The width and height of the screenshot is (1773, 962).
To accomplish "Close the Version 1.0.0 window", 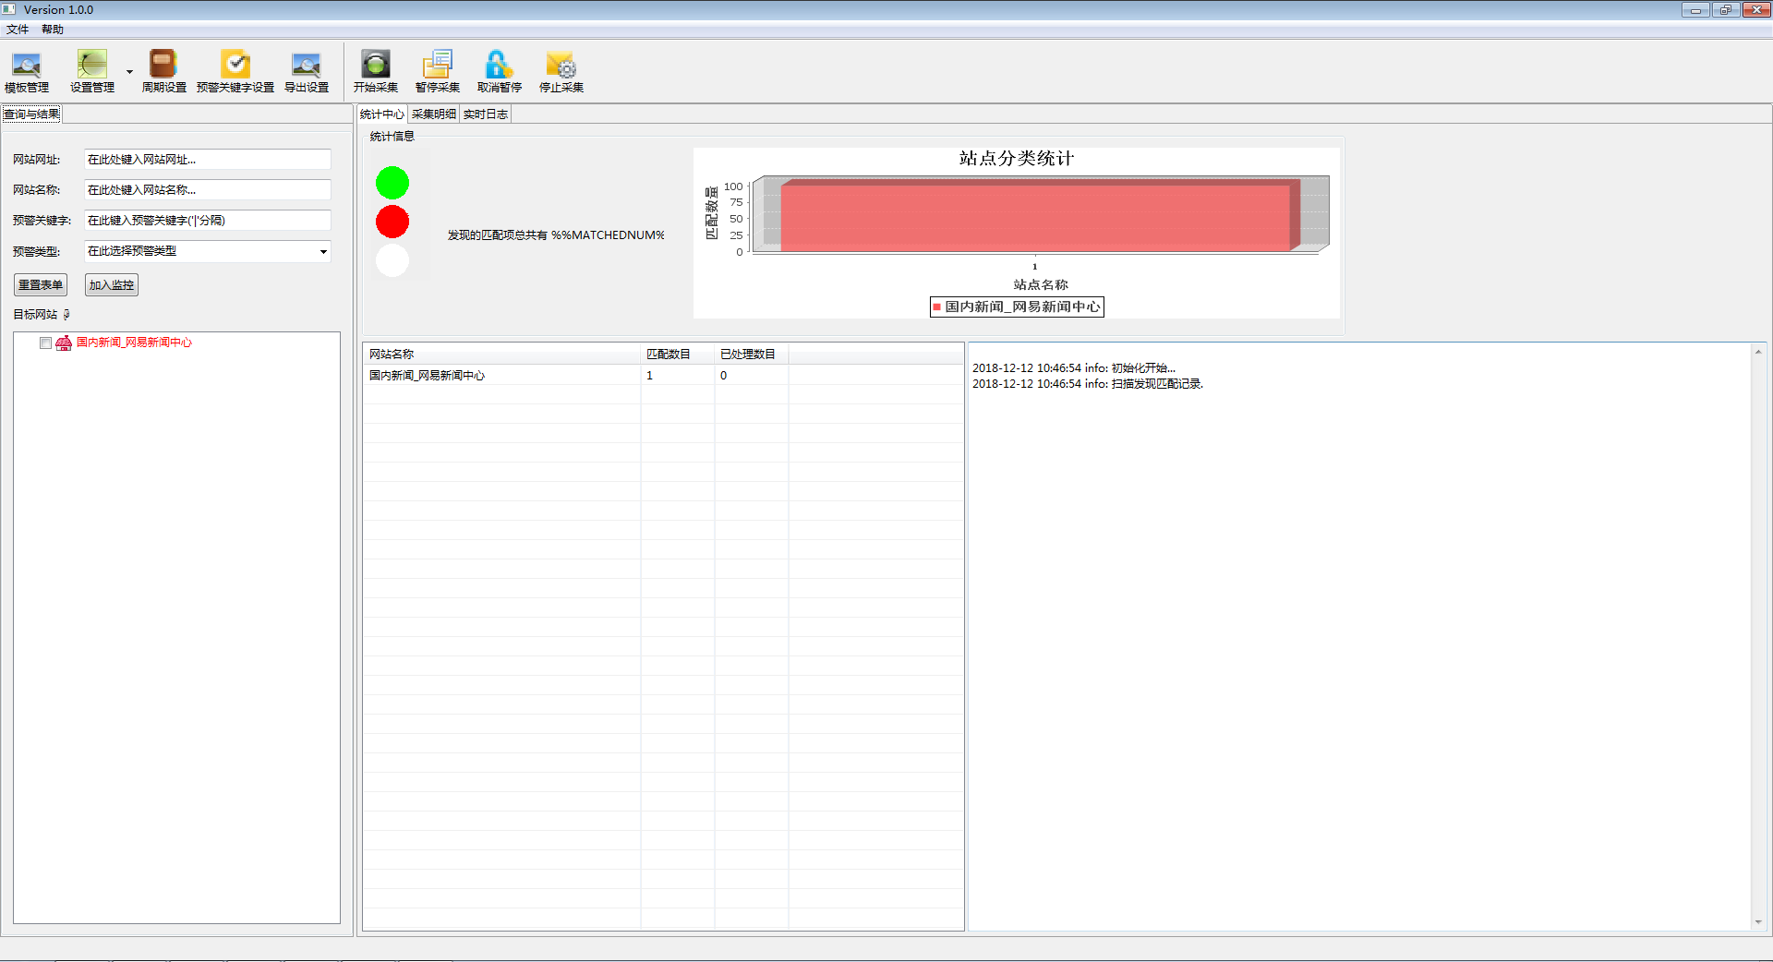I will coord(1756,10).
